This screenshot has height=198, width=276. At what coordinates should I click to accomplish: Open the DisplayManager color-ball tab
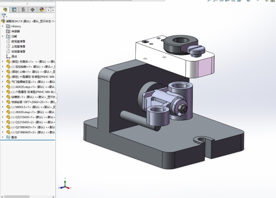tap(42, 10)
